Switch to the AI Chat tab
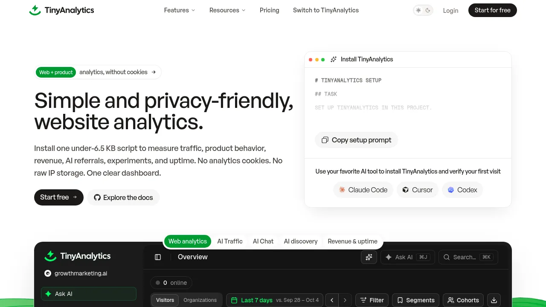 [x=263, y=241]
